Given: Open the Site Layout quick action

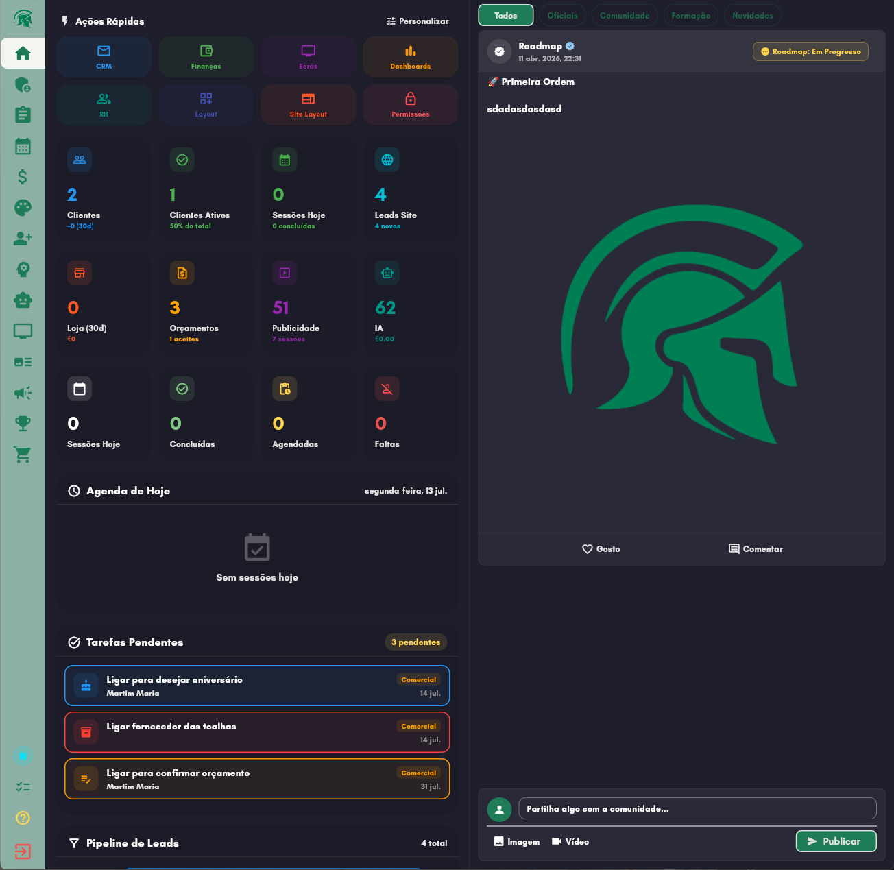Looking at the screenshot, I should 309,105.
